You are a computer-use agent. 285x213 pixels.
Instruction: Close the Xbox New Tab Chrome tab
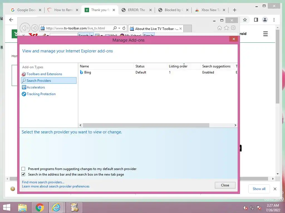tap(224, 10)
